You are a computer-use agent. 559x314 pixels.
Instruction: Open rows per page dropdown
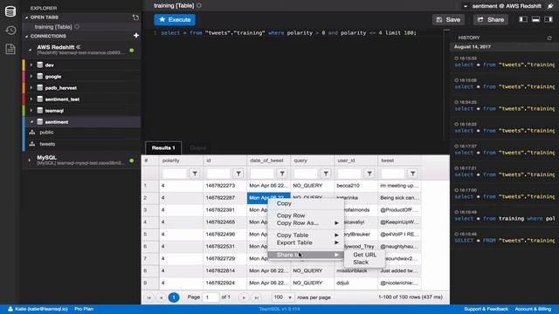coord(282,297)
